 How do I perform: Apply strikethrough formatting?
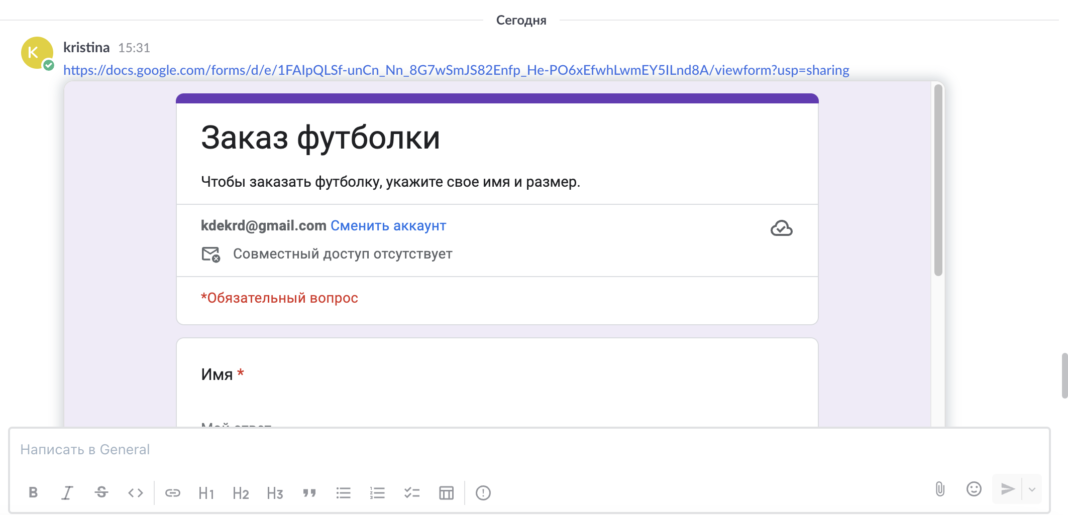point(101,493)
